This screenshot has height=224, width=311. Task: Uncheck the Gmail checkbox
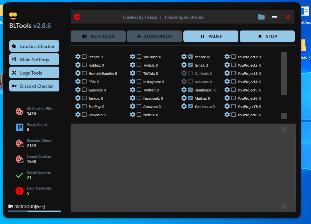click(190, 65)
